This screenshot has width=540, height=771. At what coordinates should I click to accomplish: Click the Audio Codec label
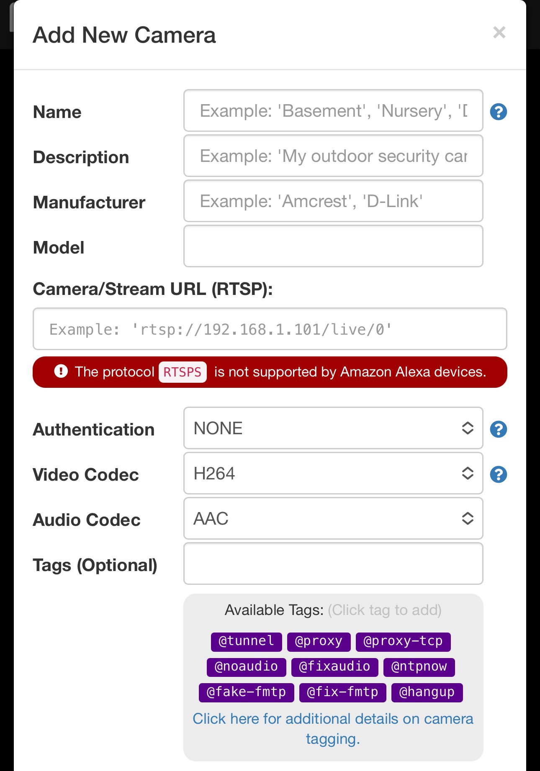87,520
